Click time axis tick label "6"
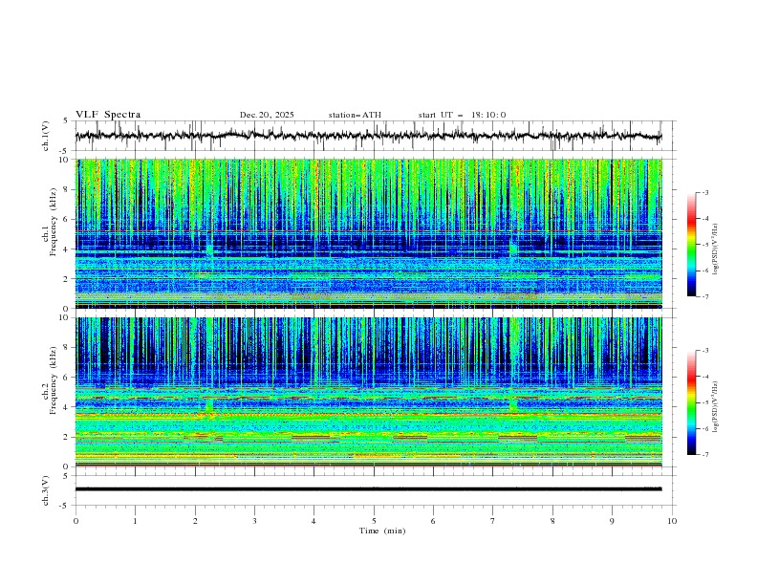 pos(433,521)
